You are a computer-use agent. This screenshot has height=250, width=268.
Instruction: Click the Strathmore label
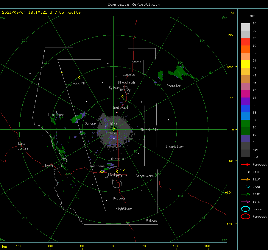145,176
